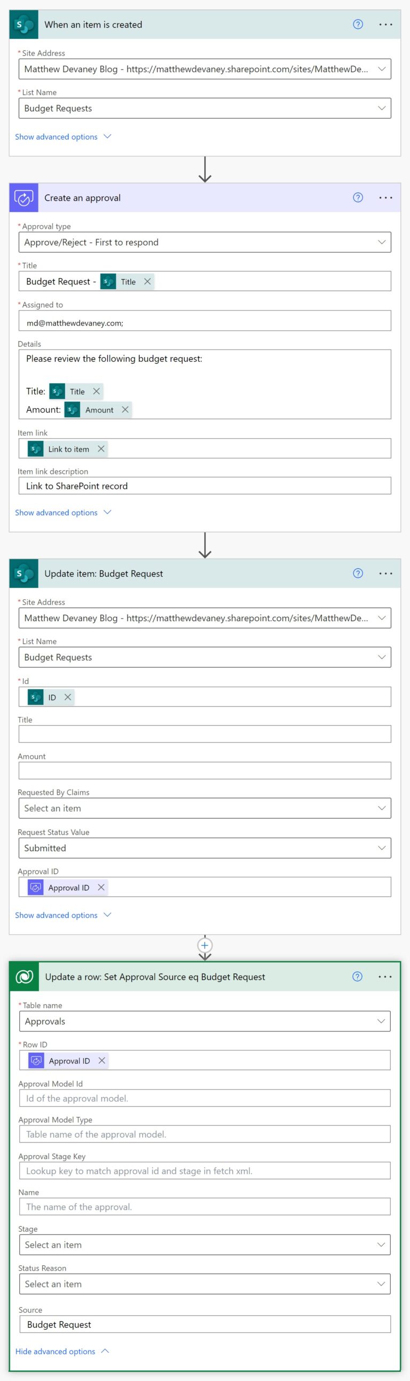Click help icon on Update item: Budget Request
This screenshot has height=1381, width=410.
coord(357,573)
